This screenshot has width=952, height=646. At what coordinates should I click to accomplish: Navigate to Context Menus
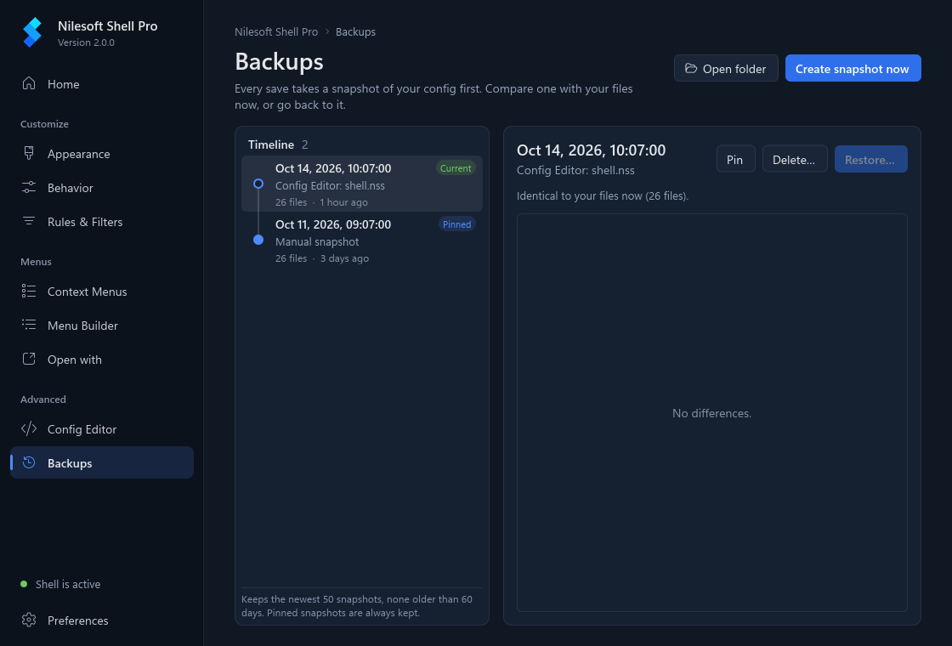coord(102,292)
